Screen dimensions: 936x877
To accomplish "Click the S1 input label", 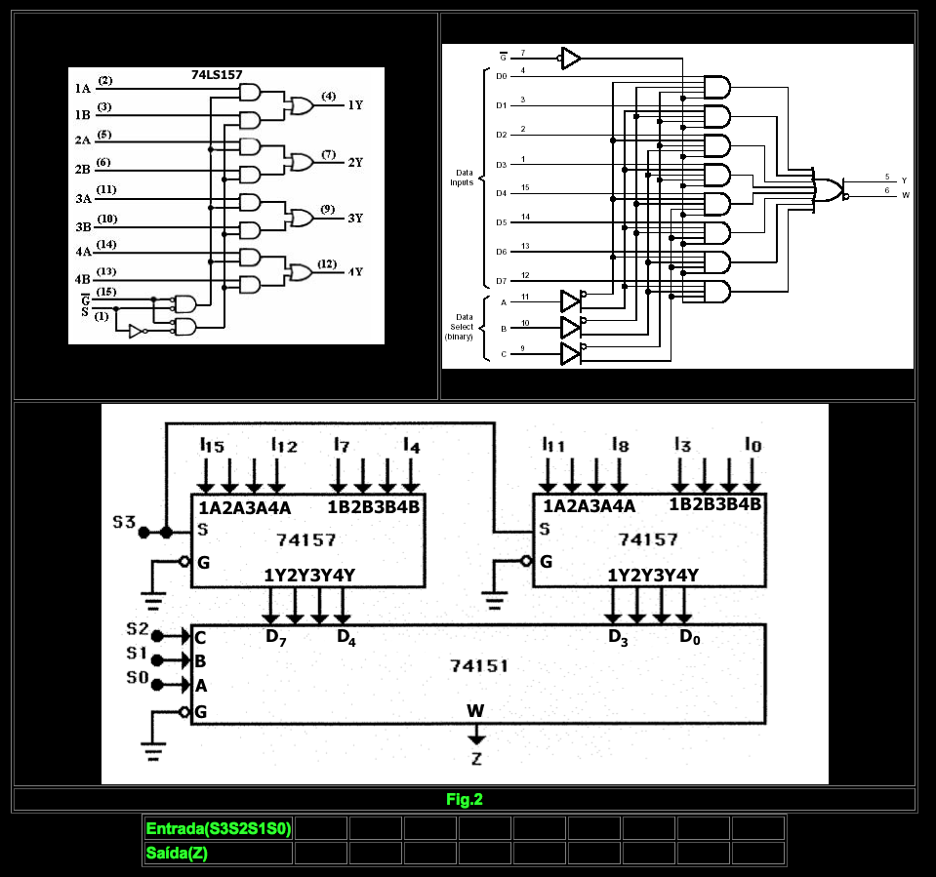I will [x=137, y=654].
